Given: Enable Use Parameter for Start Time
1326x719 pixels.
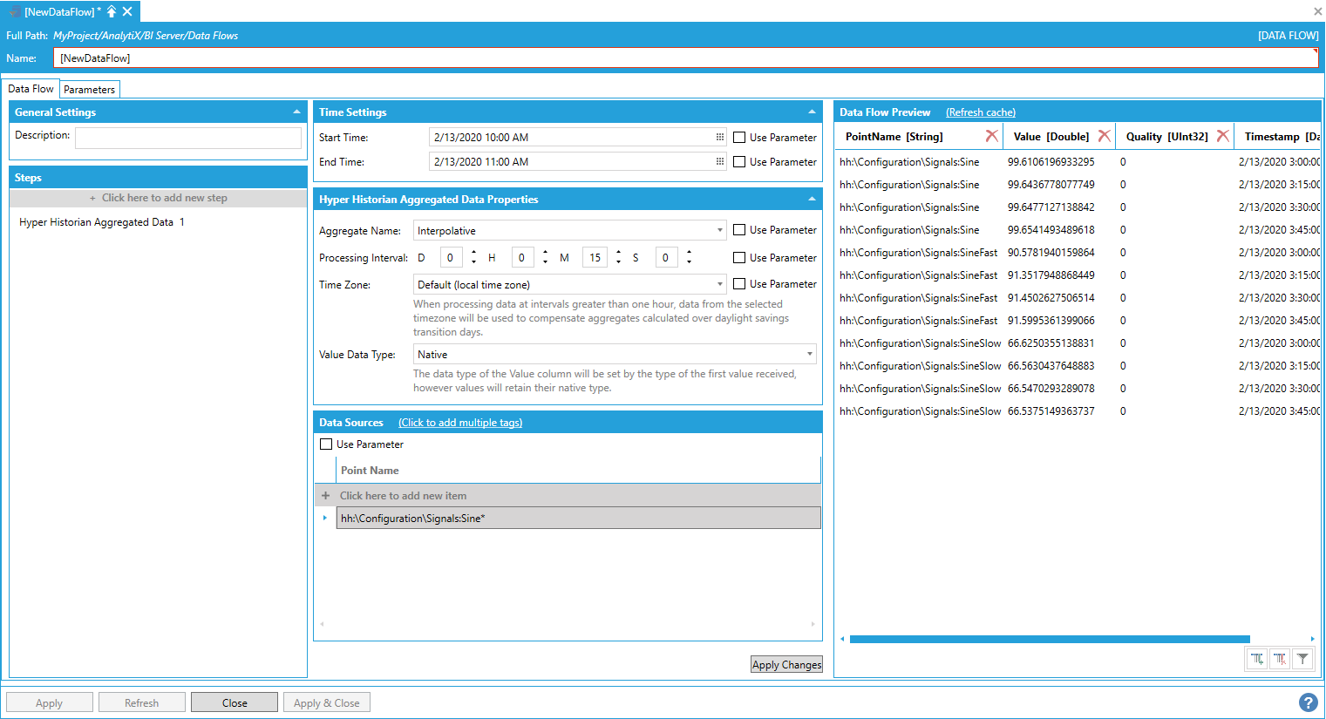Looking at the screenshot, I should (739, 138).
